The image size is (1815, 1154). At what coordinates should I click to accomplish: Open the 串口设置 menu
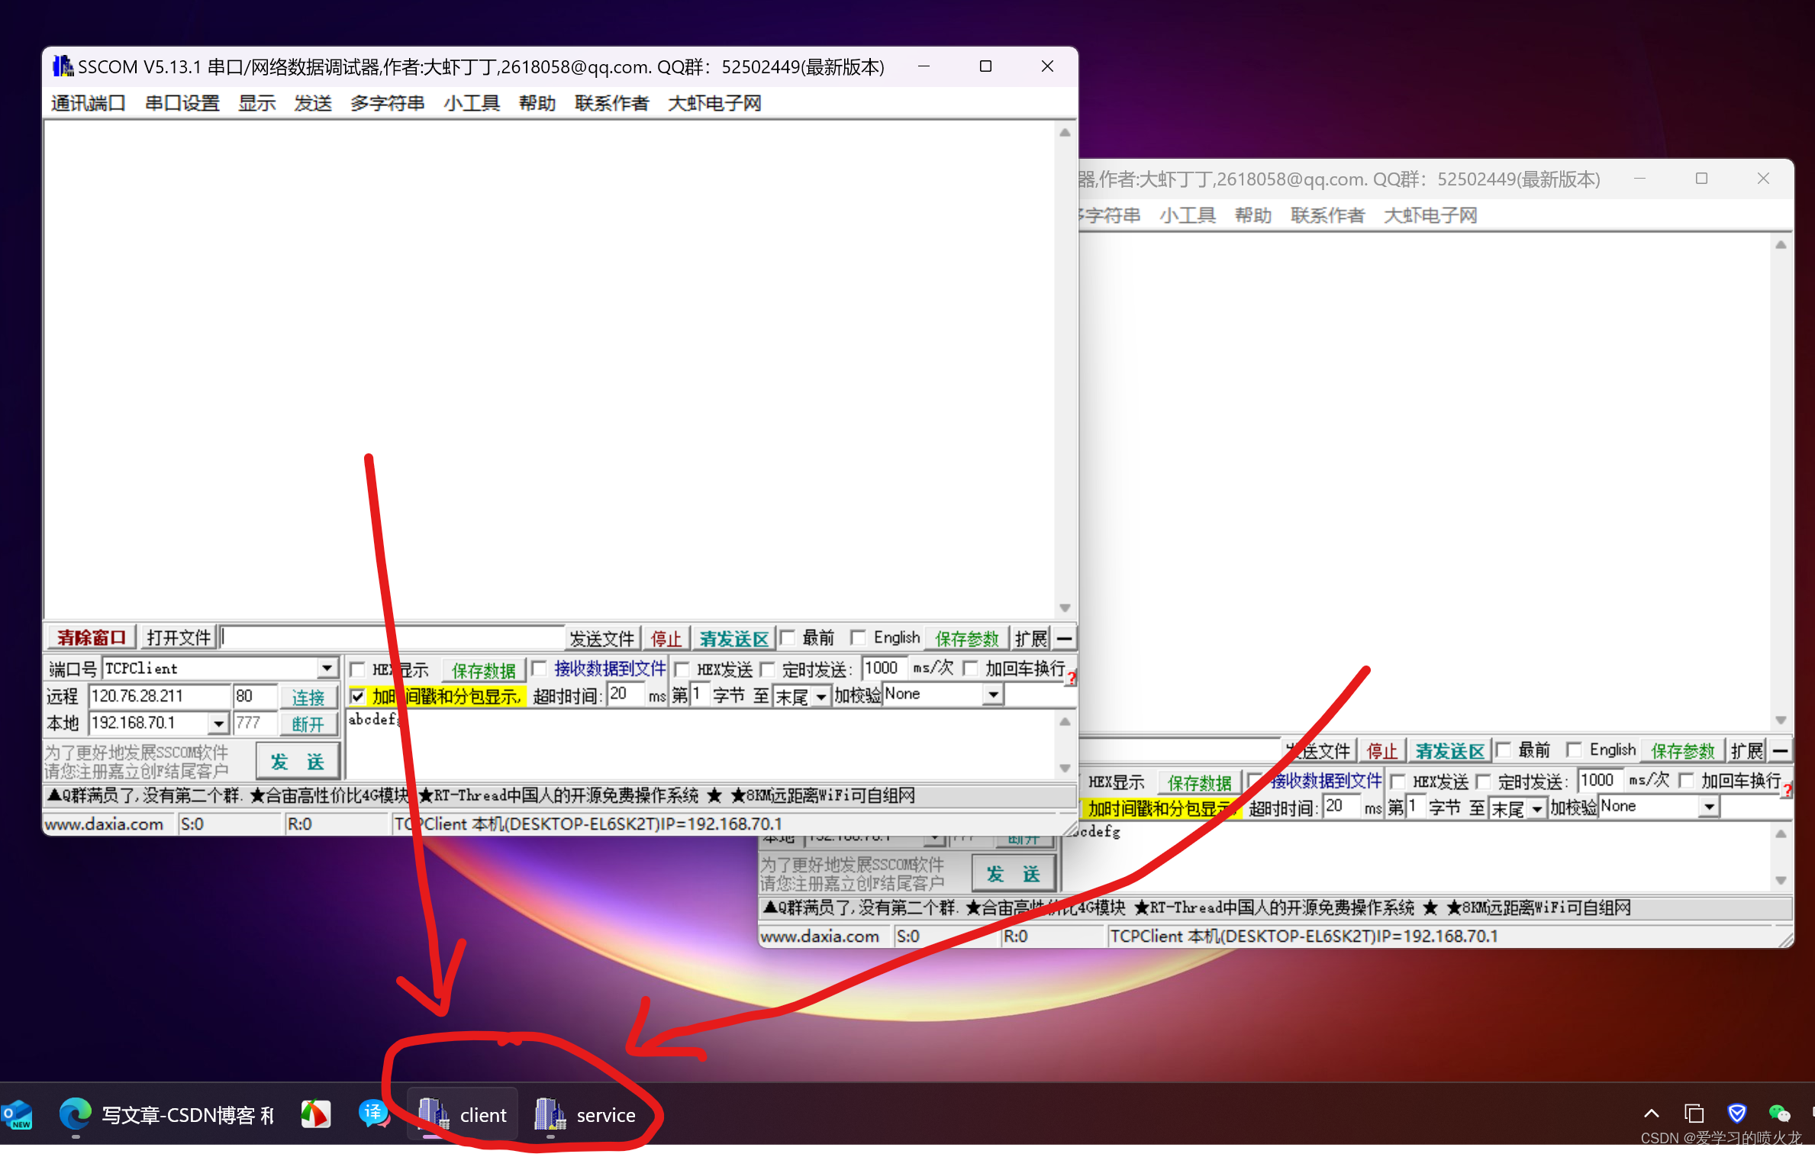point(182,102)
